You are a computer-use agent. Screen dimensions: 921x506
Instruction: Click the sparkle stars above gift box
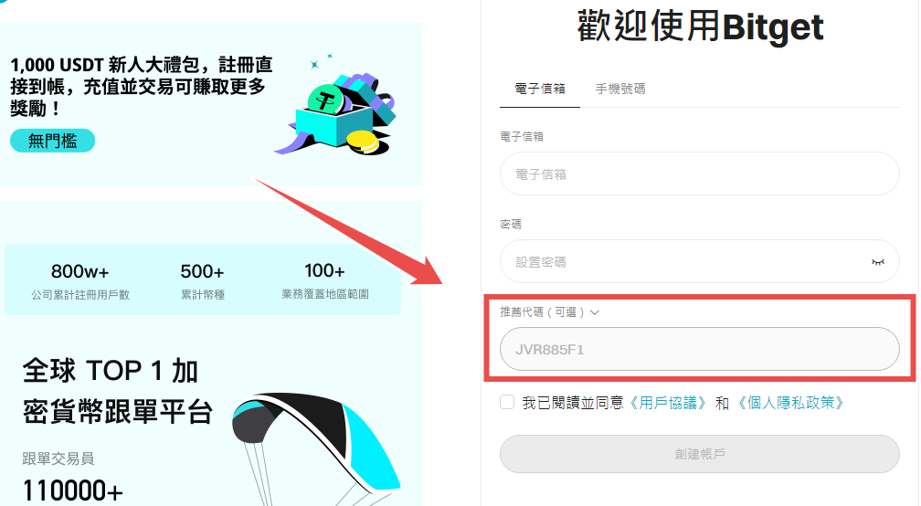point(322,61)
